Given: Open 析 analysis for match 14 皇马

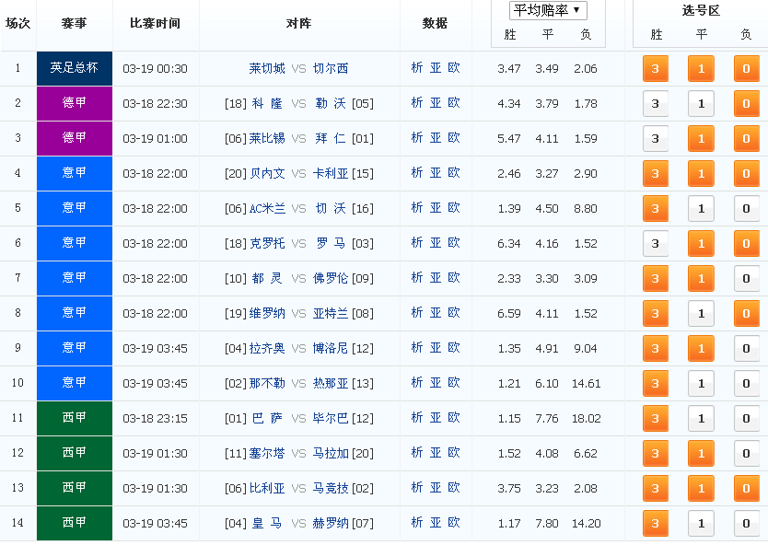Looking at the screenshot, I should 417,523.
